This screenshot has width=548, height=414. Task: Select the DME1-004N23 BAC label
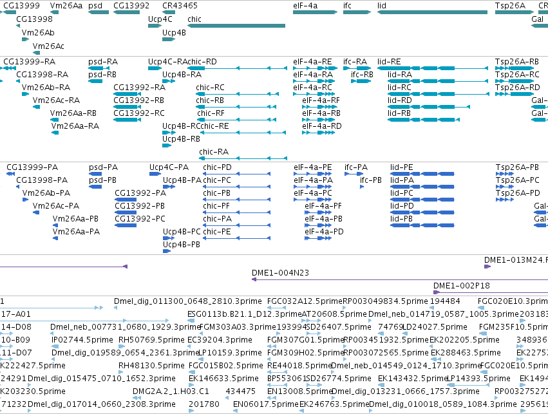tap(280, 273)
